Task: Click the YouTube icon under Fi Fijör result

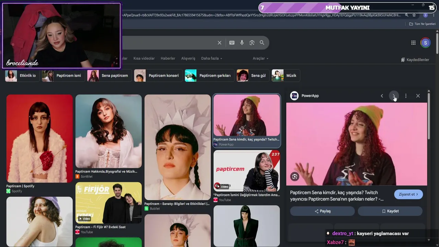Action: tap(78, 232)
